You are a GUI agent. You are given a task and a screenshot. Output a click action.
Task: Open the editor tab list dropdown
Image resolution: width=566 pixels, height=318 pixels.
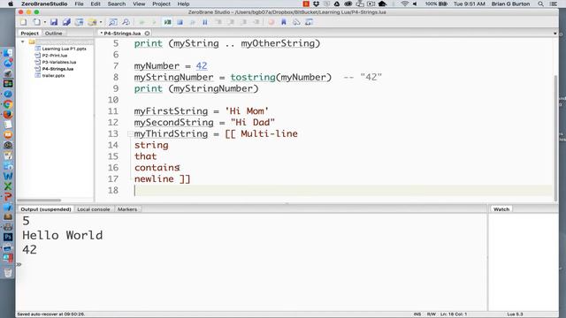pyautogui.click(x=555, y=34)
